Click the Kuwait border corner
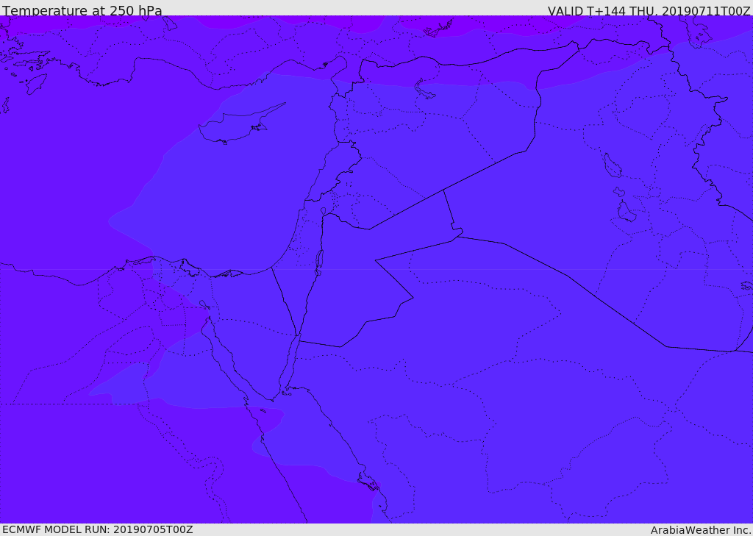753x536 pixels. click(x=732, y=351)
